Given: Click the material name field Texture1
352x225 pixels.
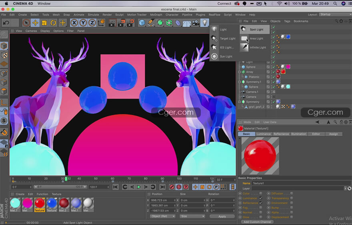Looking at the screenshot, I should pyautogui.click(x=301, y=183).
